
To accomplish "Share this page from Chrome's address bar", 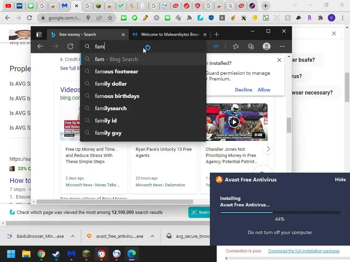I will click(x=99, y=18).
